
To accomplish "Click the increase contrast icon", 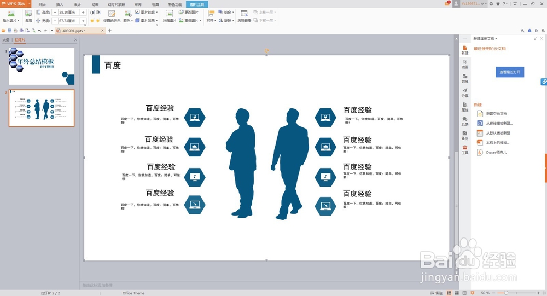I will [x=92, y=12].
